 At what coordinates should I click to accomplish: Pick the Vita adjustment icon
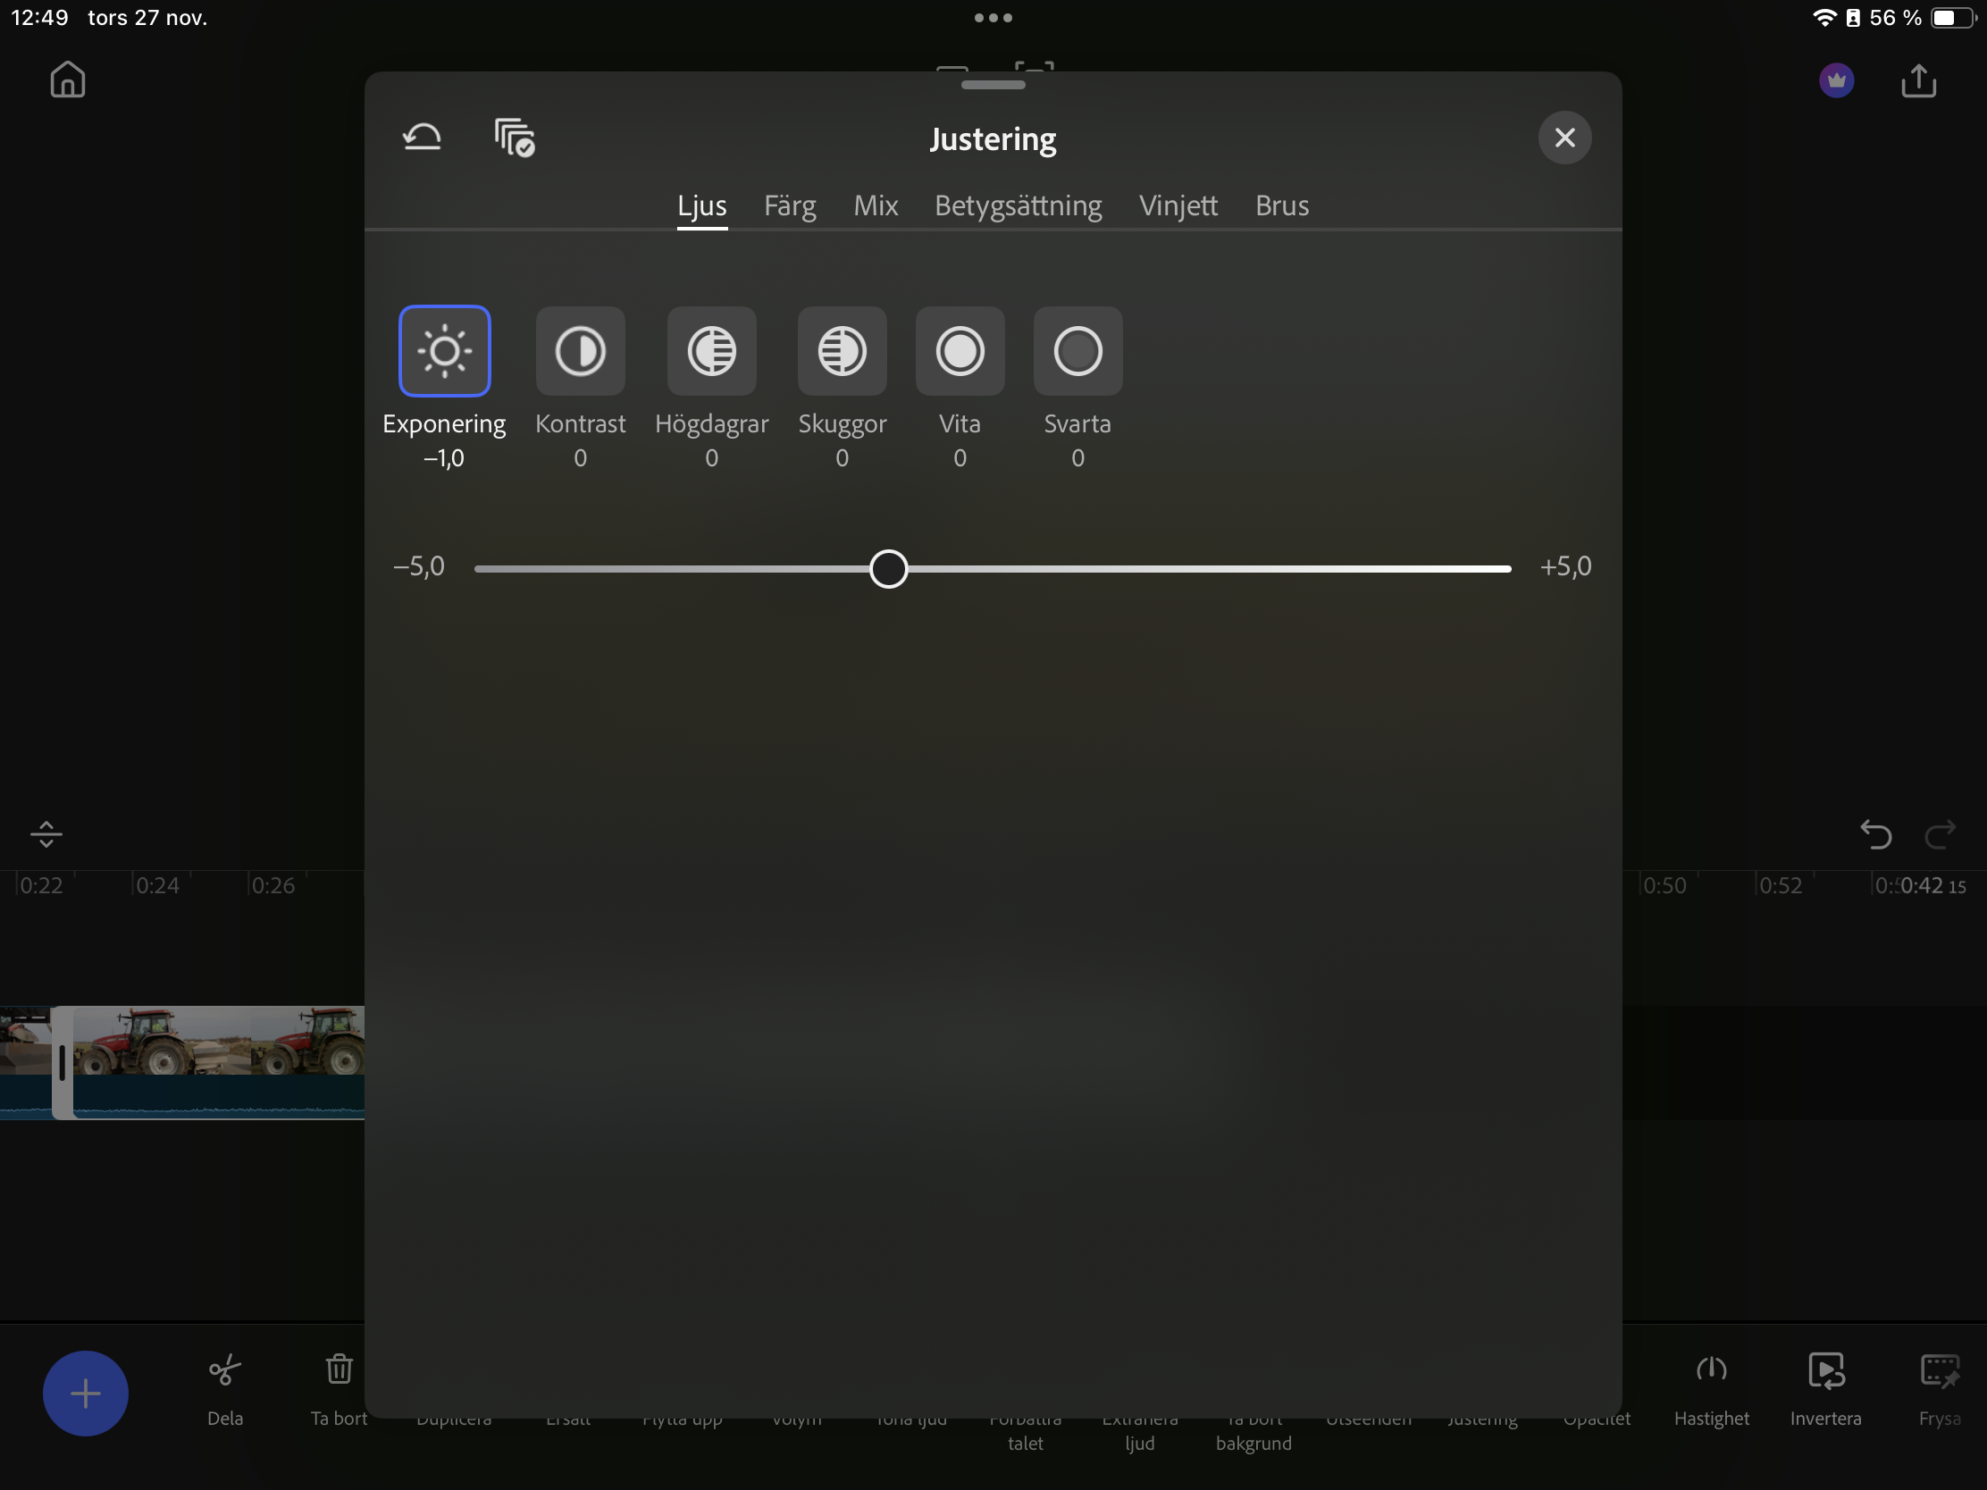click(x=960, y=351)
